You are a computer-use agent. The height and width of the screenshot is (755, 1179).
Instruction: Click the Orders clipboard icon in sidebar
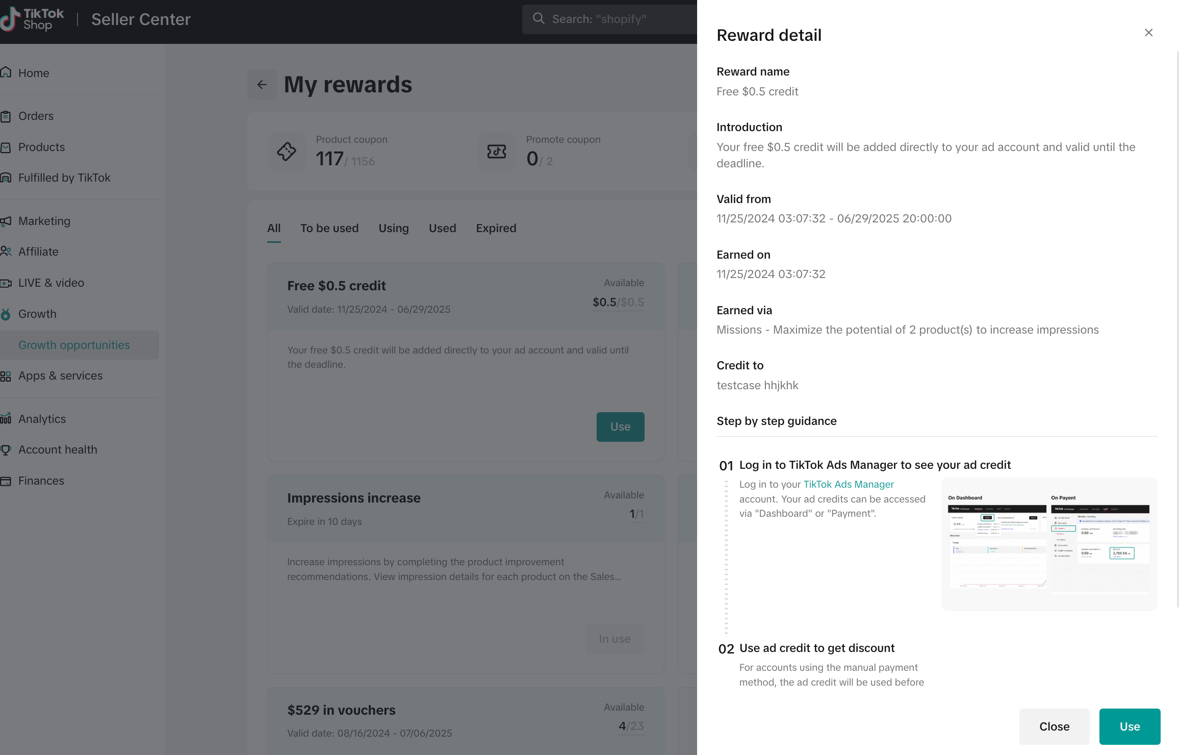click(6, 116)
